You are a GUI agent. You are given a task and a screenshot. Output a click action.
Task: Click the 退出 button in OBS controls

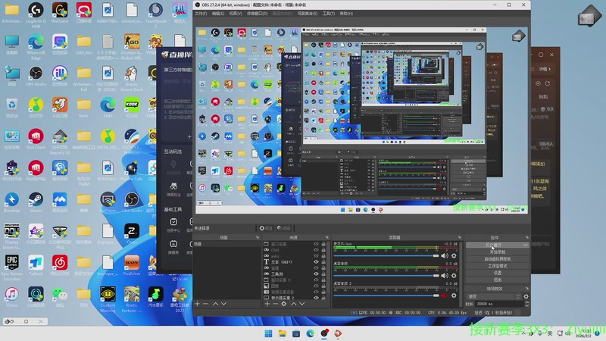click(x=498, y=280)
